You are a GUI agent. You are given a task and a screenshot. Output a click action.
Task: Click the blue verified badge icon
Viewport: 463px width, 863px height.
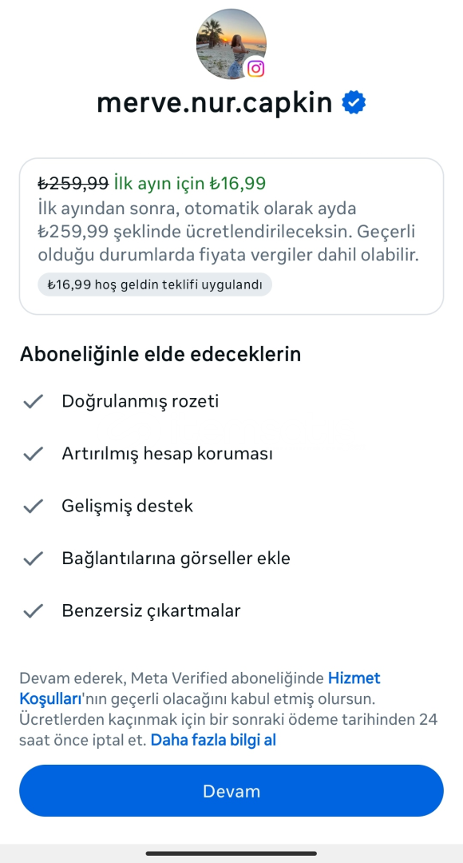[x=354, y=103]
